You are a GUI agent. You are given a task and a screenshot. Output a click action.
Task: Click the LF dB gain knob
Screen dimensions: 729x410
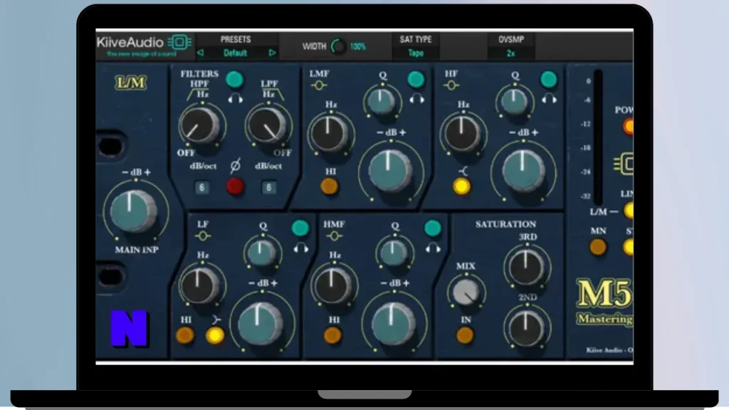tap(261, 323)
